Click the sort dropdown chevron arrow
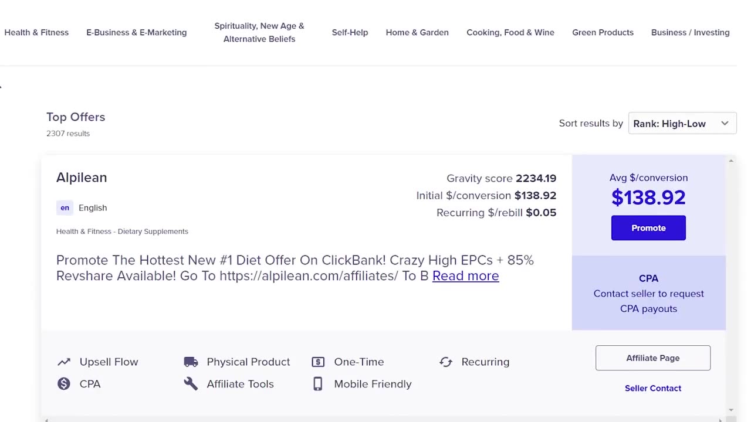Image resolution: width=751 pixels, height=422 pixels. pos(725,124)
